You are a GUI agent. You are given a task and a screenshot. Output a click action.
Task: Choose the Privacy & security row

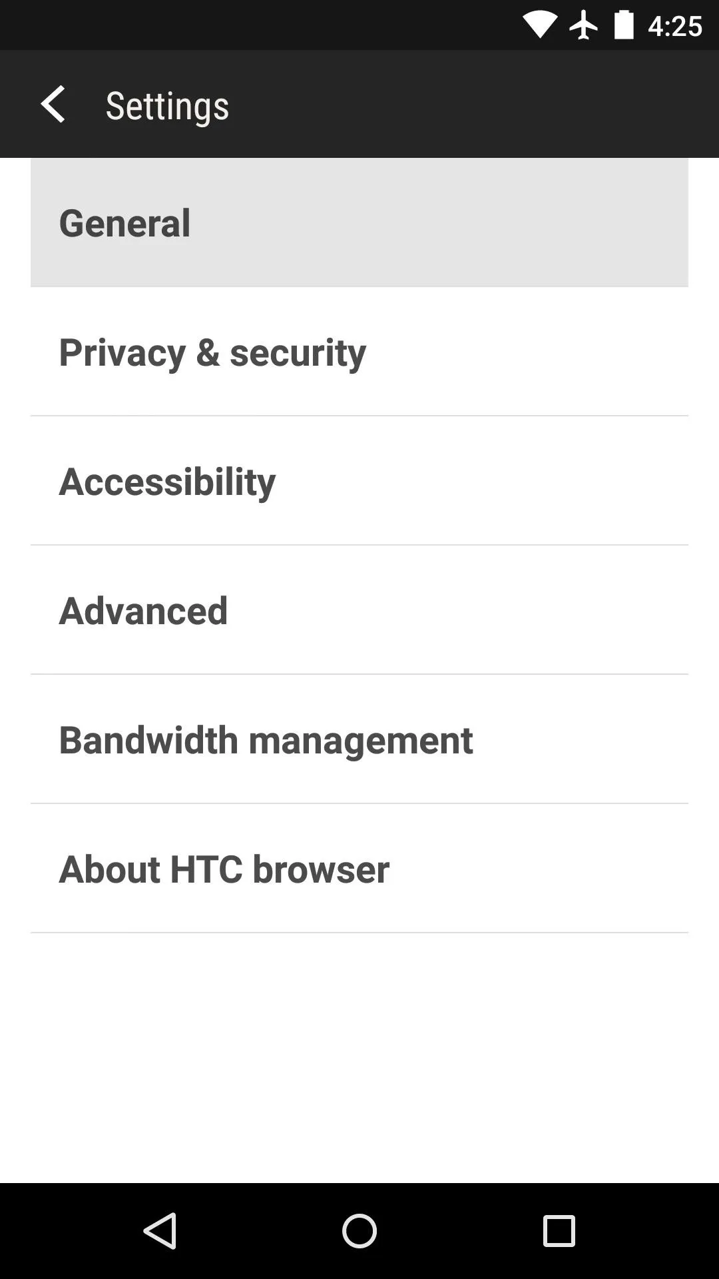(x=359, y=352)
